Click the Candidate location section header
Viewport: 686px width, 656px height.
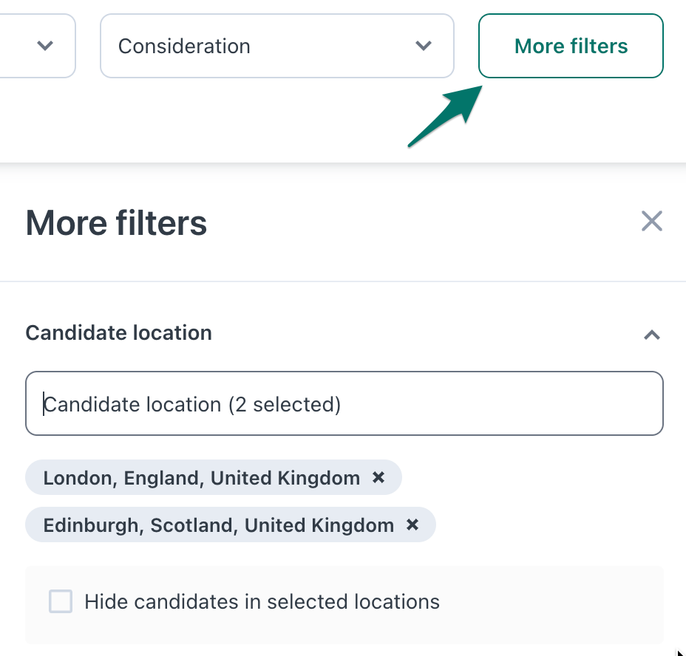click(118, 333)
